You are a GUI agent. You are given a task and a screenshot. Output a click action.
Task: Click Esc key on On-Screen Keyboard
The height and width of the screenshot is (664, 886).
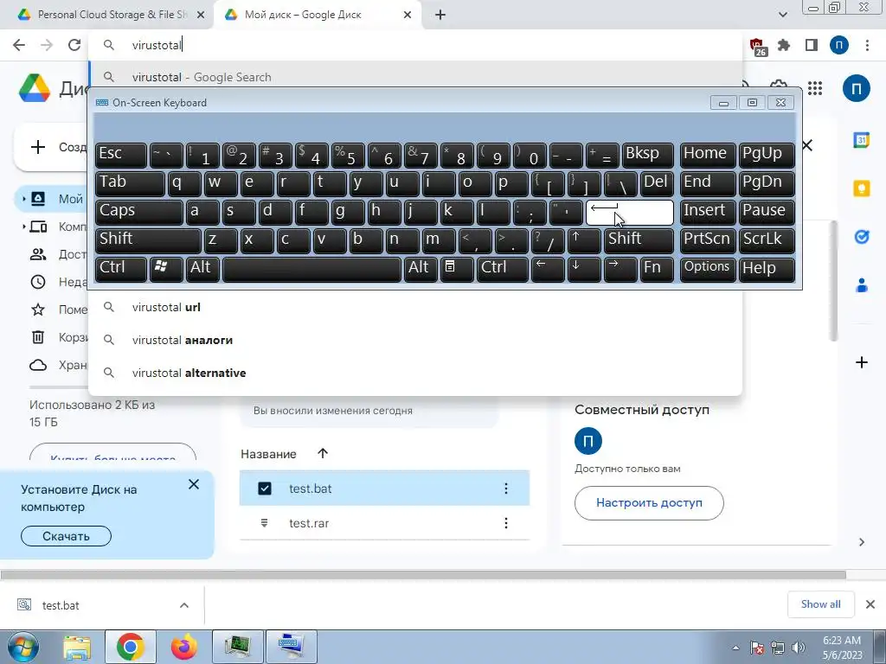pos(120,156)
